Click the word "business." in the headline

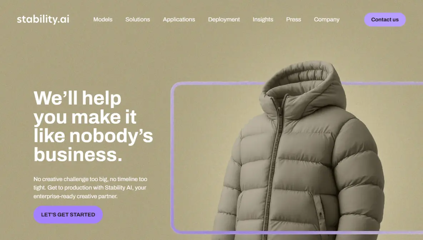click(78, 155)
